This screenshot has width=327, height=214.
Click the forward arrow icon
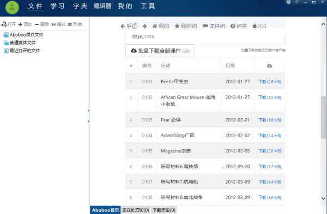pyautogui.click(x=144, y=26)
